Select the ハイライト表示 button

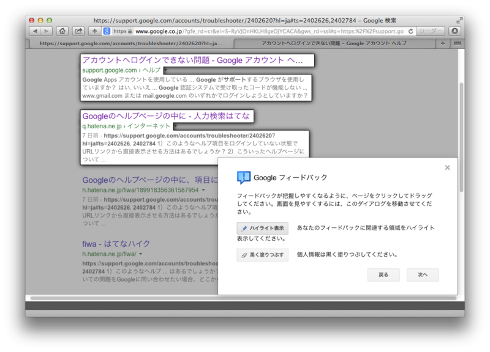tap(263, 228)
